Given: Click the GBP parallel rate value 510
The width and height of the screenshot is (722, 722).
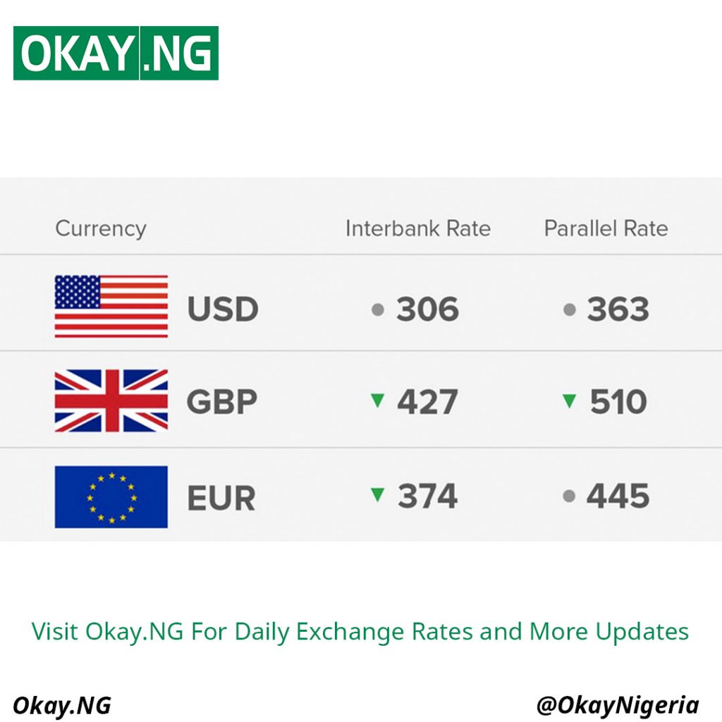Looking at the screenshot, I should tap(618, 402).
